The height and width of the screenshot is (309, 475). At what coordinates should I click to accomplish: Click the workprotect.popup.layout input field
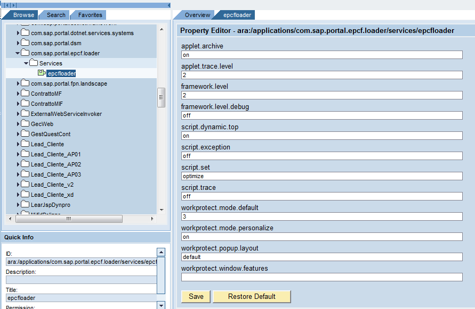[x=321, y=257]
